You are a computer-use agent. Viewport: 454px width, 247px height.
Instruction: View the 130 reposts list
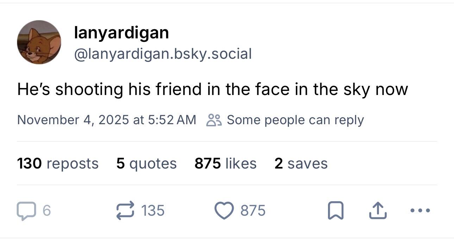point(58,164)
